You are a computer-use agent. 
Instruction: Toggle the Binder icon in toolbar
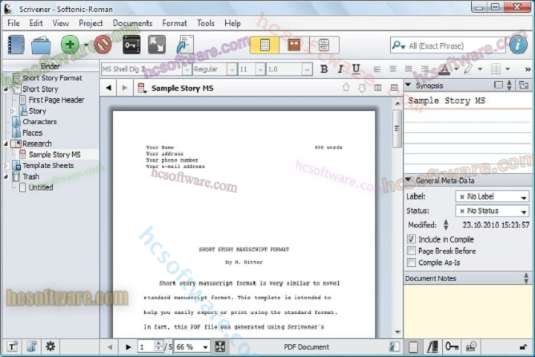(x=16, y=45)
